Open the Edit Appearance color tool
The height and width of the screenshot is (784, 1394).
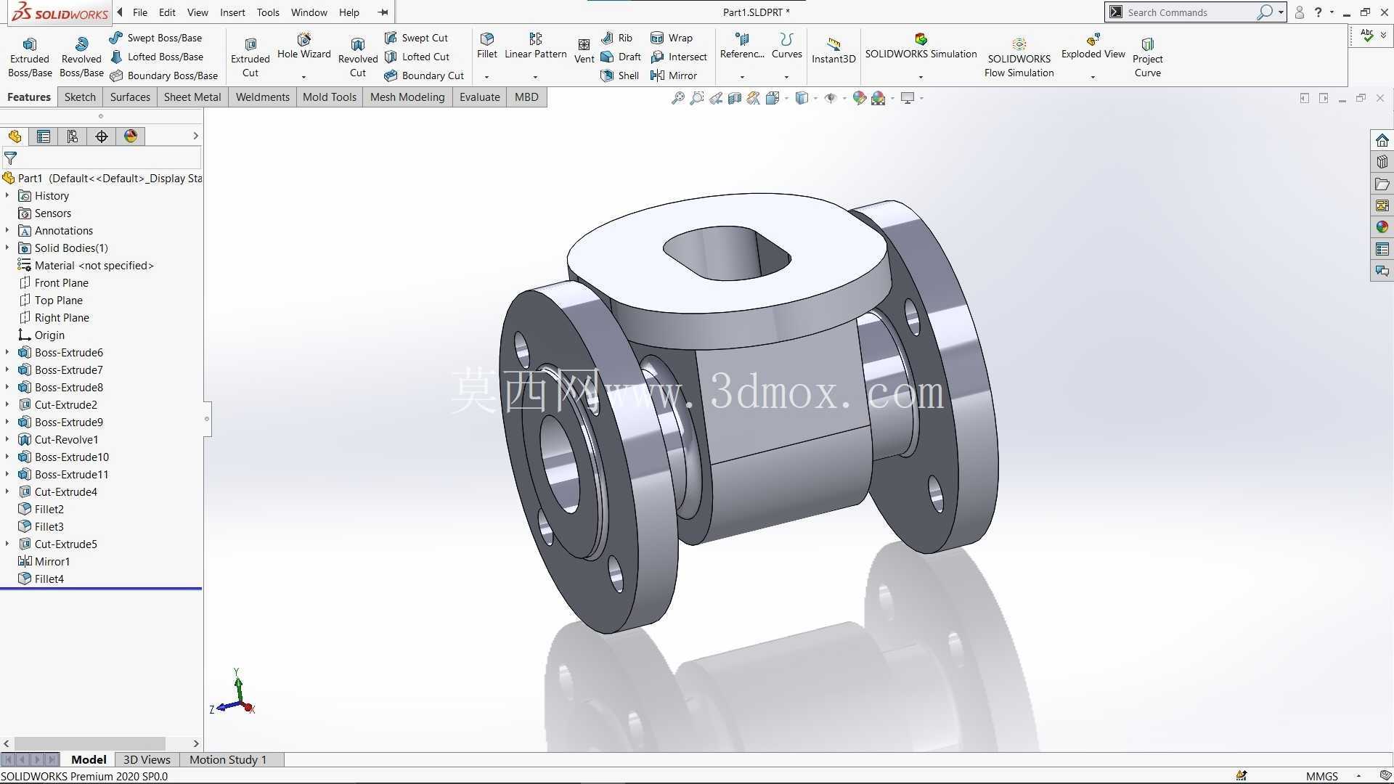click(x=859, y=98)
